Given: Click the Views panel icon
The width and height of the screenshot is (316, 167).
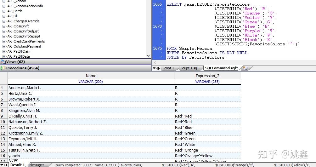Looking at the screenshot, I should [3, 62].
